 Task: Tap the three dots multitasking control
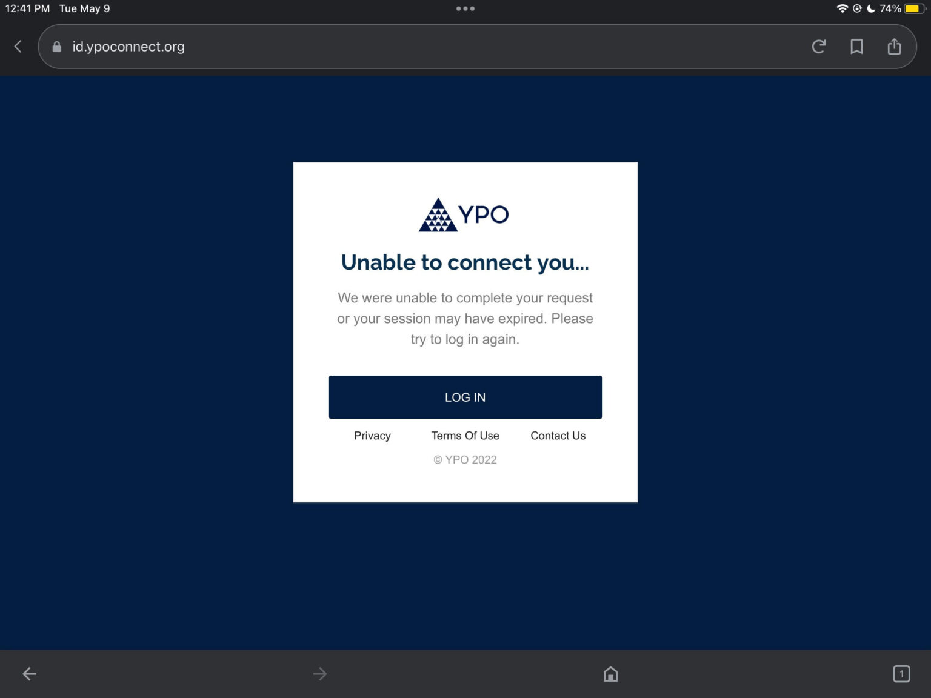pyautogui.click(x=465, y=8)
